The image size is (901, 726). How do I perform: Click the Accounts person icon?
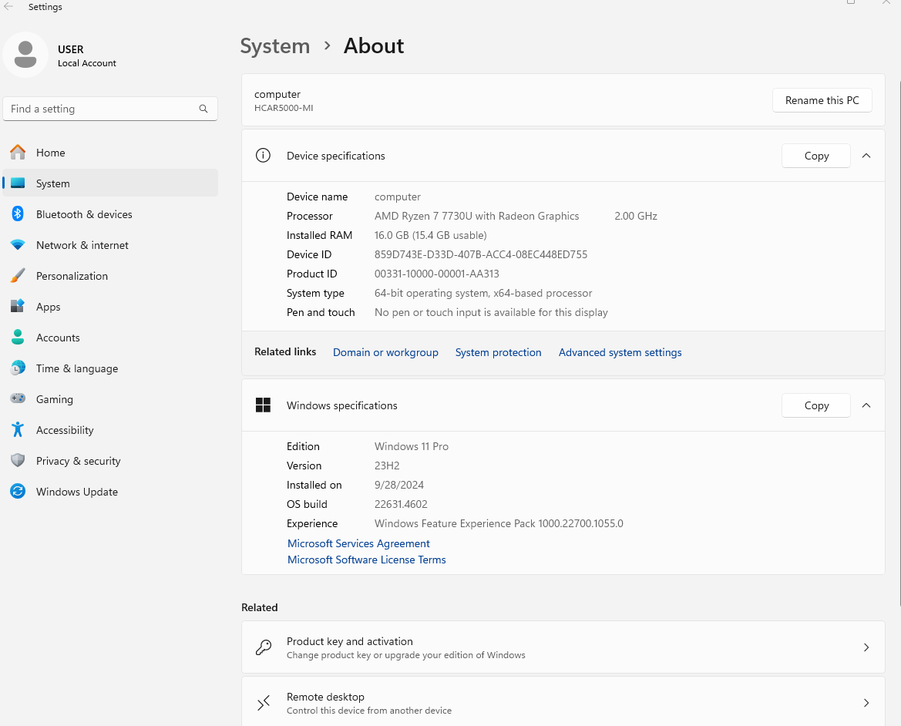(x=18, y=337)
